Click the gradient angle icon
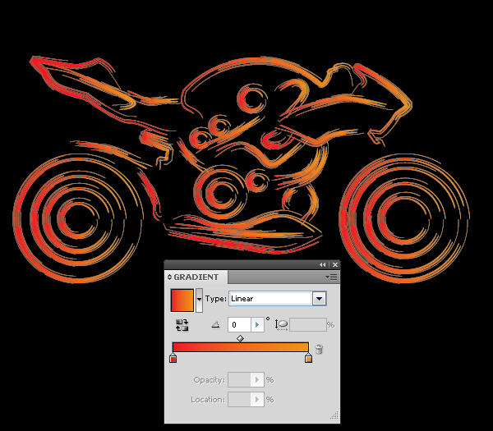Image resolution: width=493 pixels, height=431 pixels. click(215, 325)
